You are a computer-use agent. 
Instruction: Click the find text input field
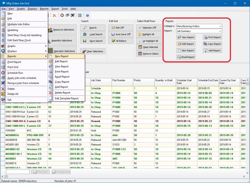pos(18,172)
